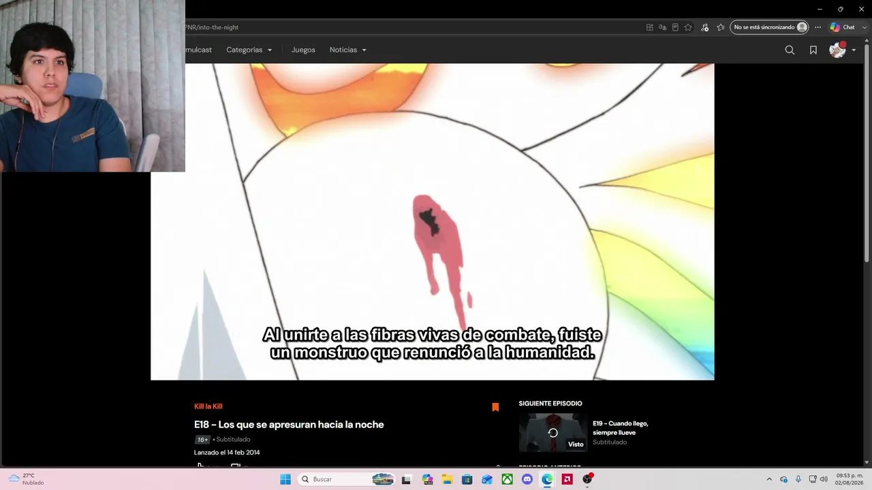The image size is (872, 490).
Task: Click the taskbar Buscar search box
Action: point(347,479)
